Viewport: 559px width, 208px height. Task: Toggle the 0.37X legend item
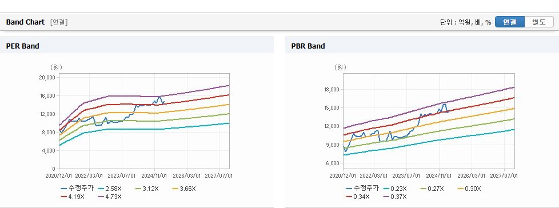(x=394, y=196)
